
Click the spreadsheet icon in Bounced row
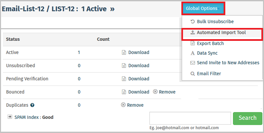pyautogui.click(x=124, y=92)
